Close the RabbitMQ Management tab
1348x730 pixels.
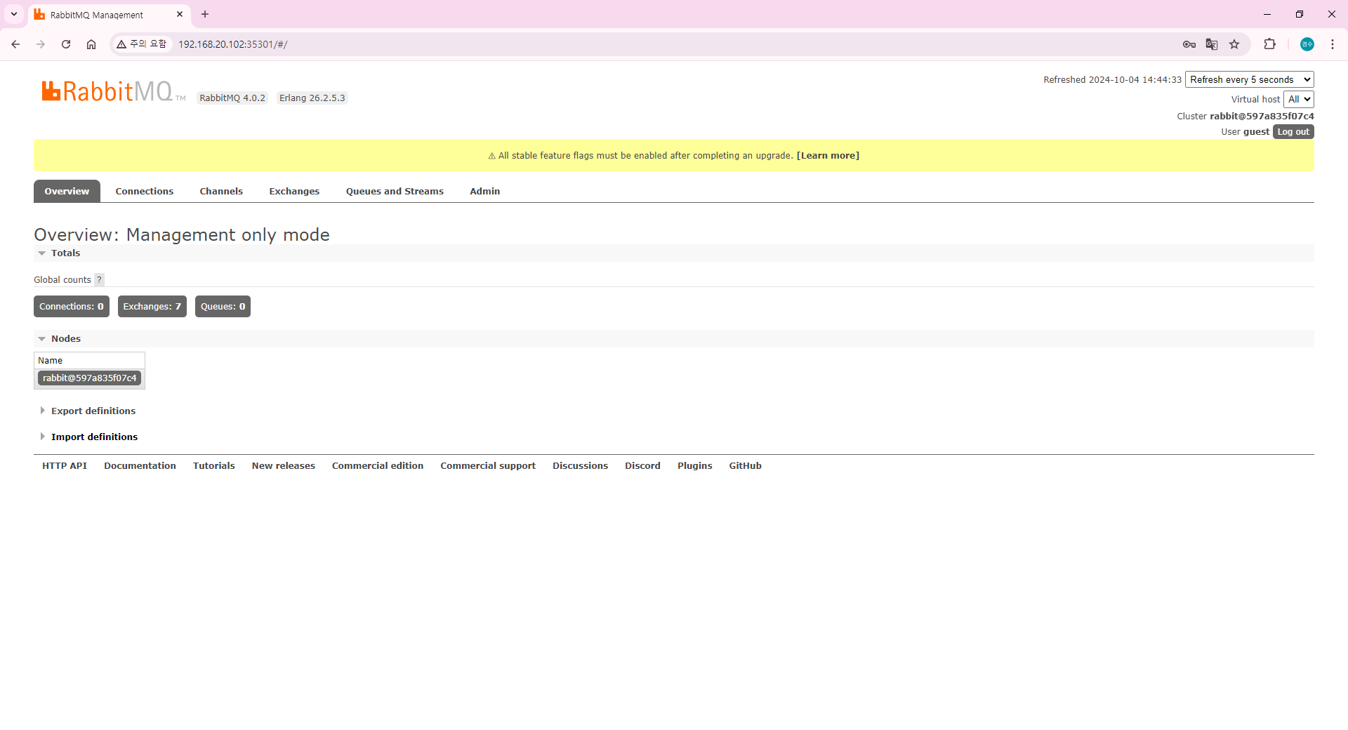point(180,14)
